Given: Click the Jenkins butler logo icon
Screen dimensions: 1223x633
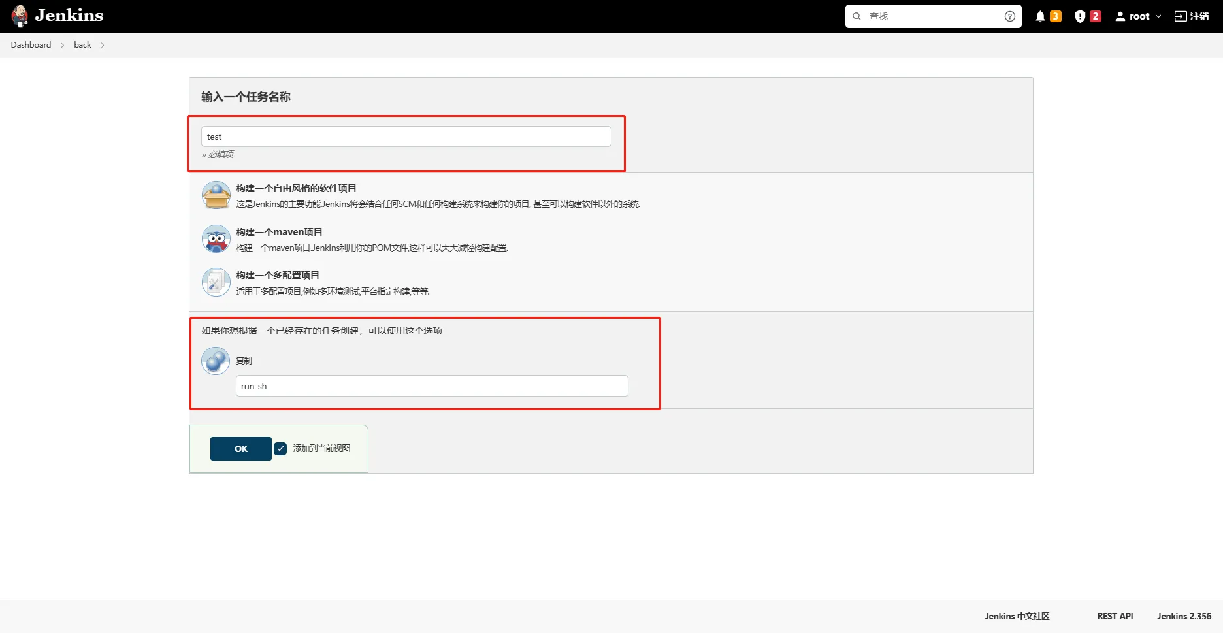Looking at the screenshot, I should click(x=20, y=16).
